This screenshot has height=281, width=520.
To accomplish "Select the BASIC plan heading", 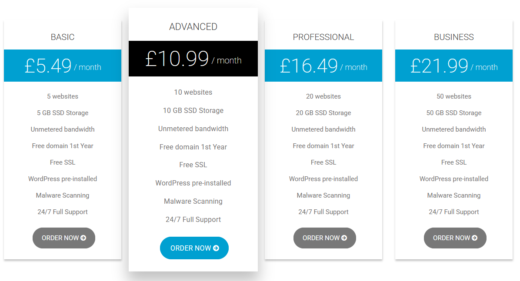I will (x=63, y=37).
